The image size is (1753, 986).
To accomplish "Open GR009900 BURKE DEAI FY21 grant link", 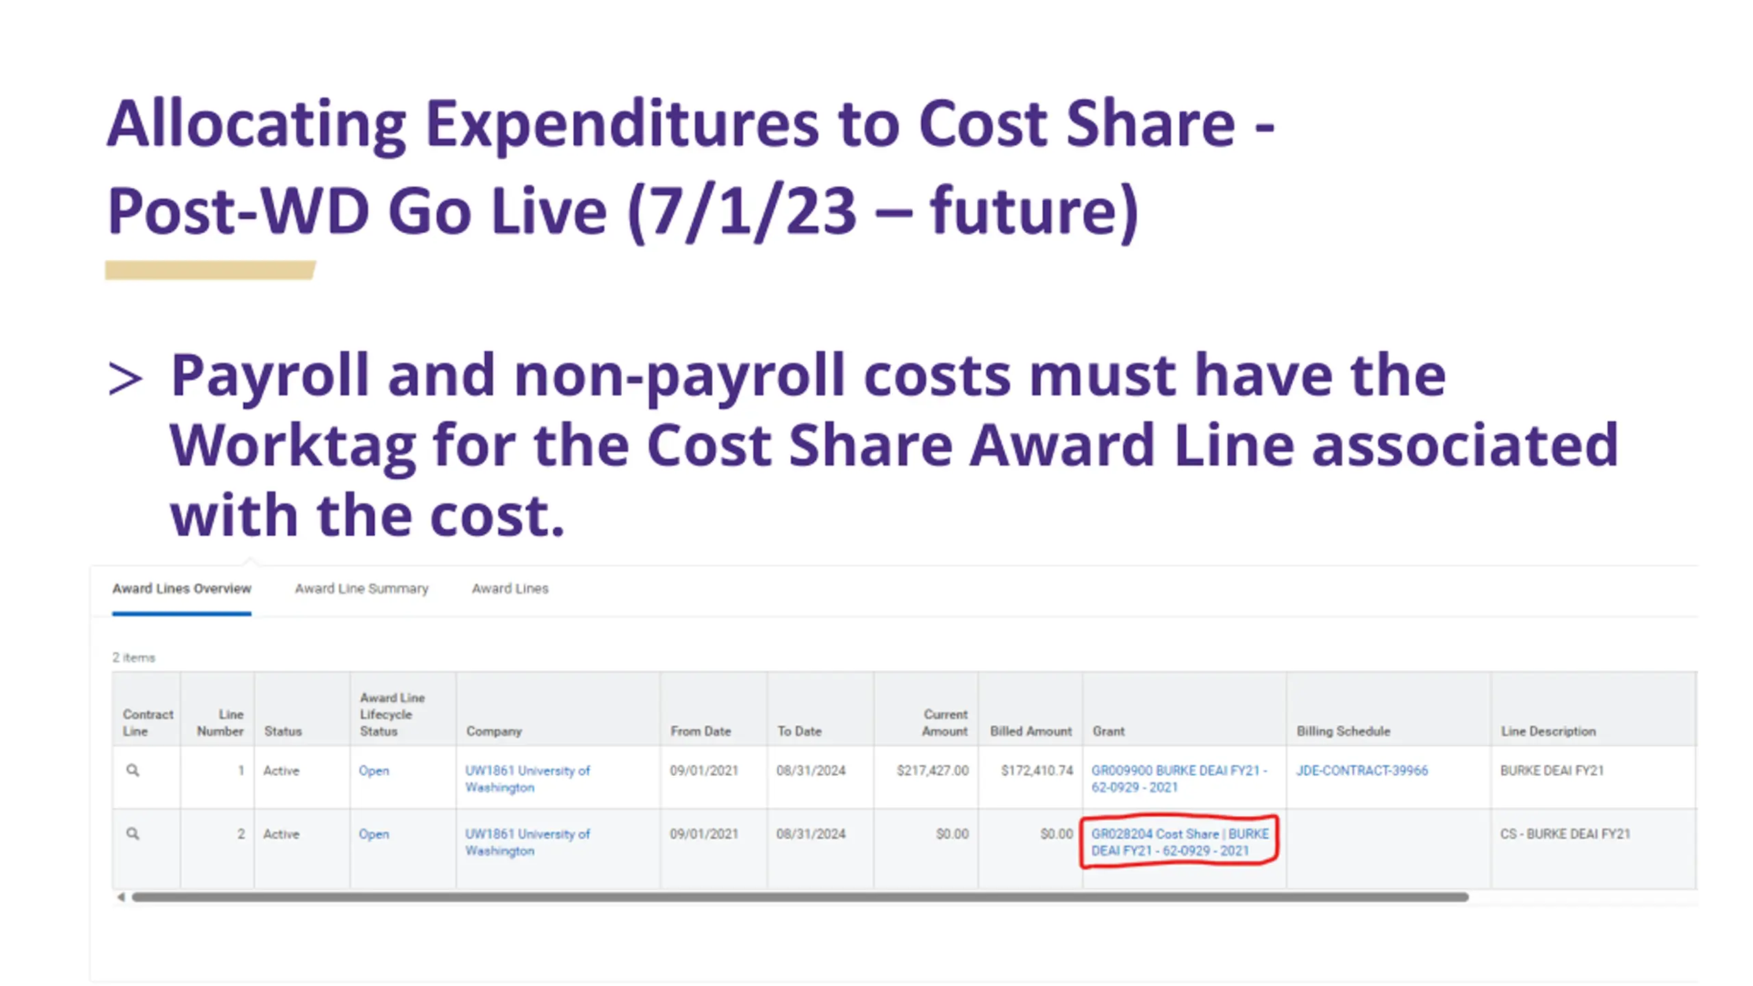I will (x=1178, y=779).
